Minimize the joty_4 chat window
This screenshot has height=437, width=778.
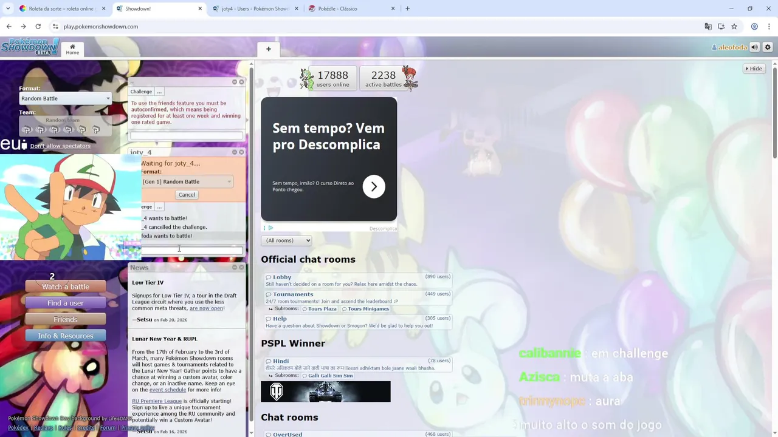point(235,152)
